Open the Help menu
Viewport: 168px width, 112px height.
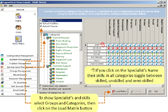click(x=11, y=6)
